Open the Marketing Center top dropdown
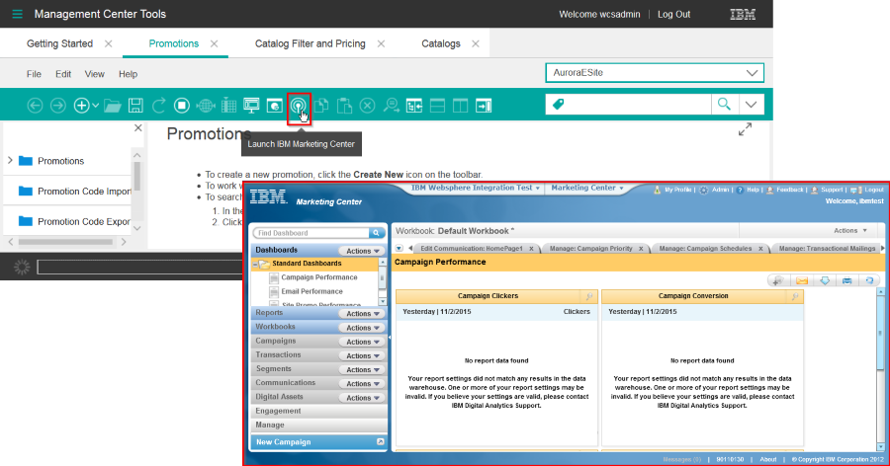 (x=586, y=188)
